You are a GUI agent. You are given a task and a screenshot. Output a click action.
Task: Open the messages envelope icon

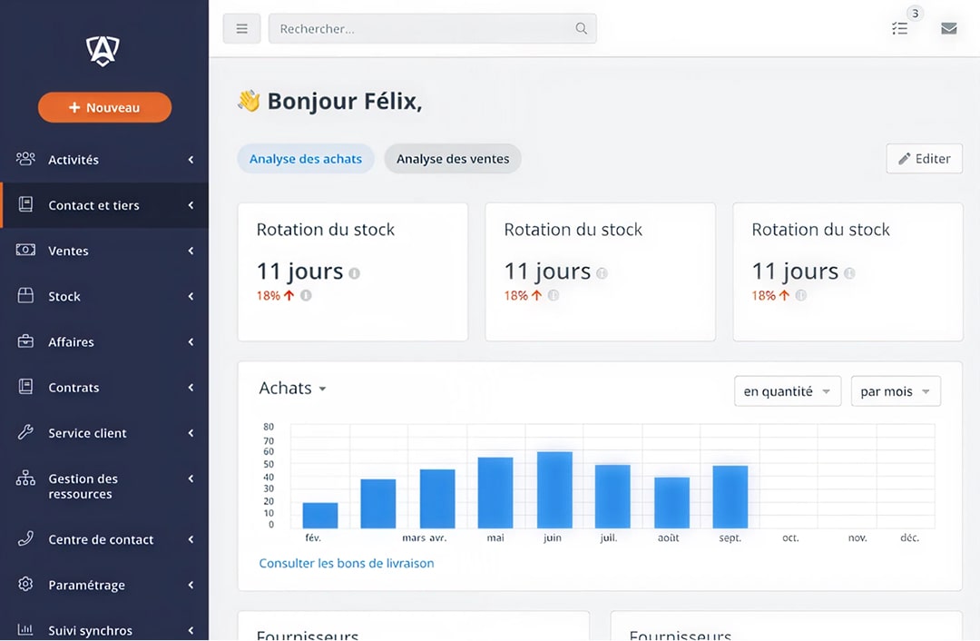[948, 28]
